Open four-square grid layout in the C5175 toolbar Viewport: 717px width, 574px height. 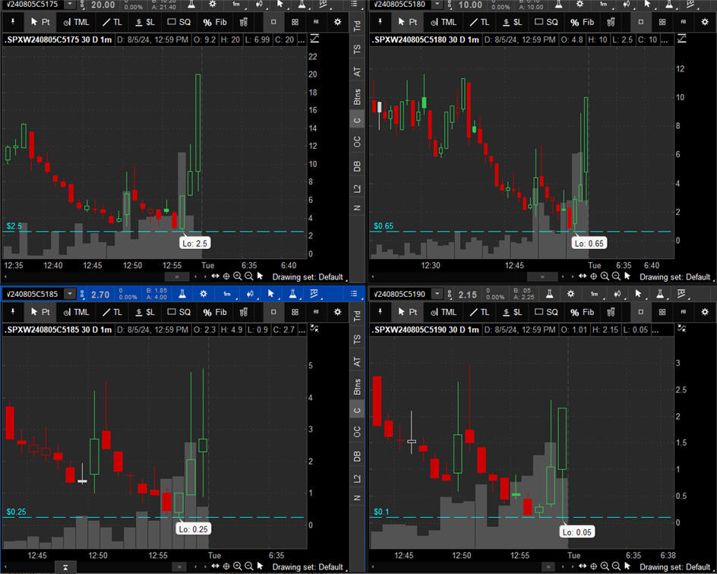295,22
